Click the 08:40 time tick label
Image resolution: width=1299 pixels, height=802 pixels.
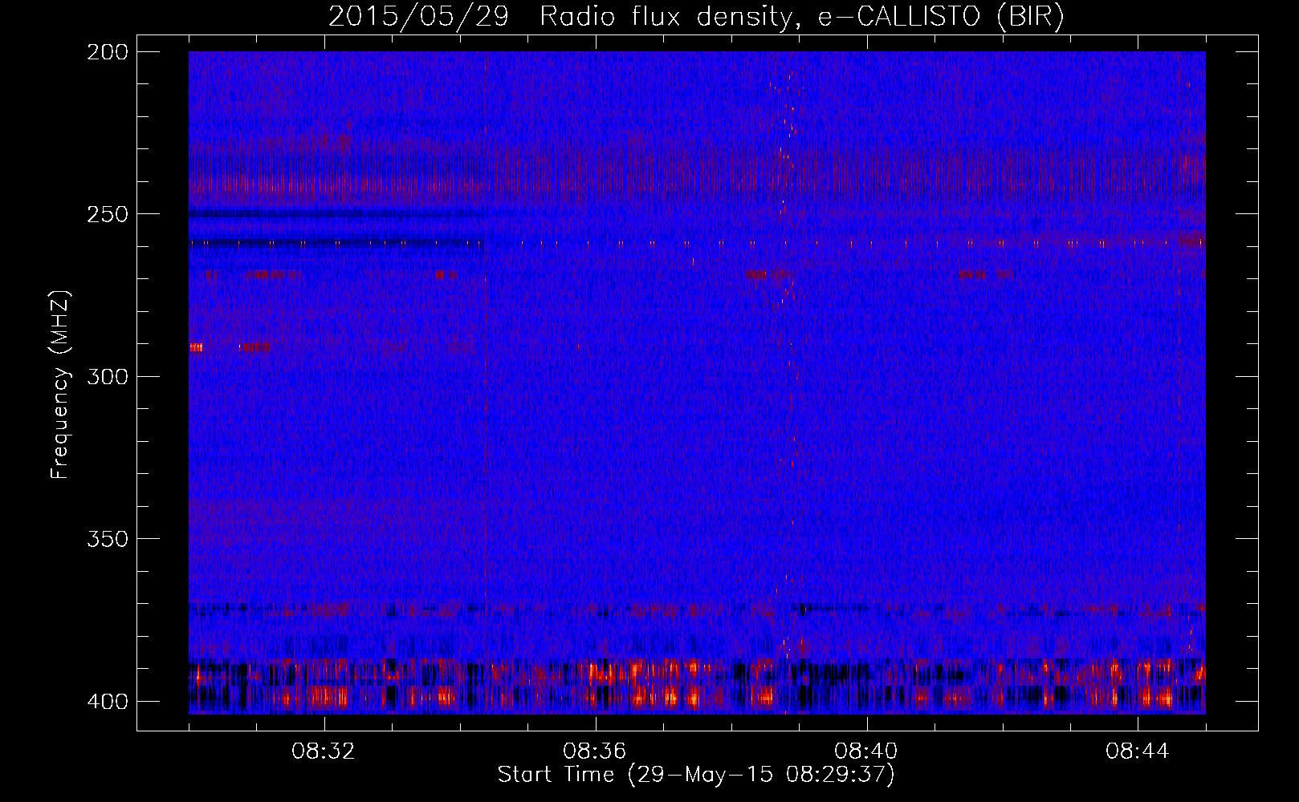click(x=866, y=751)
